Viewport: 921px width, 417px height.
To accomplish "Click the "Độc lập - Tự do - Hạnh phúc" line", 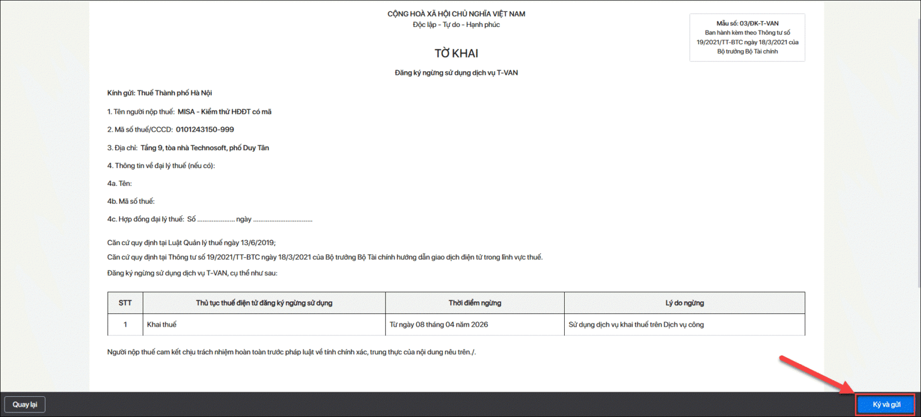I will pos(456,25).
